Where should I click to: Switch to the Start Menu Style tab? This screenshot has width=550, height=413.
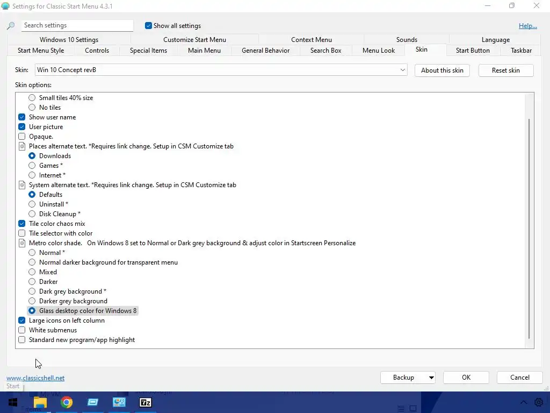(x=41, y=50)
